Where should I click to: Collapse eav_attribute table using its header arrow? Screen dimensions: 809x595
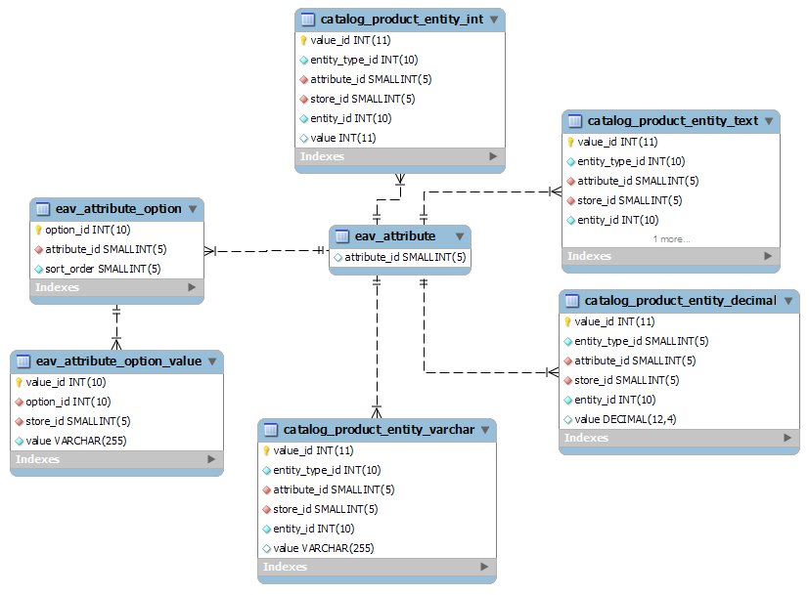[x=460, y=236]
